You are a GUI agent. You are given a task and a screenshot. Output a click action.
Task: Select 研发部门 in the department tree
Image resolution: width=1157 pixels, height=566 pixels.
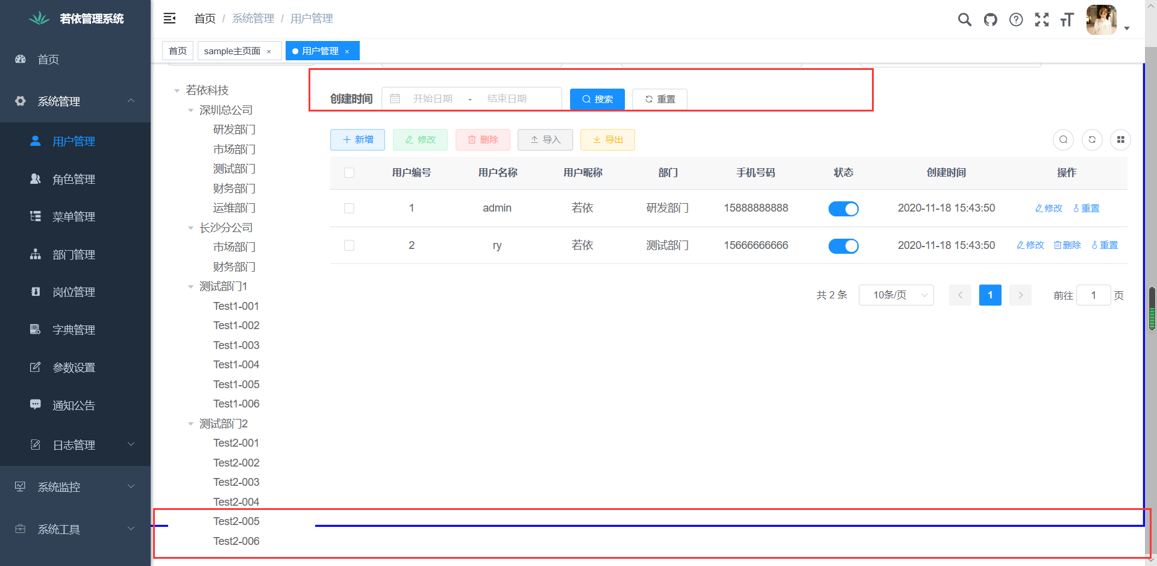(234, 130)
